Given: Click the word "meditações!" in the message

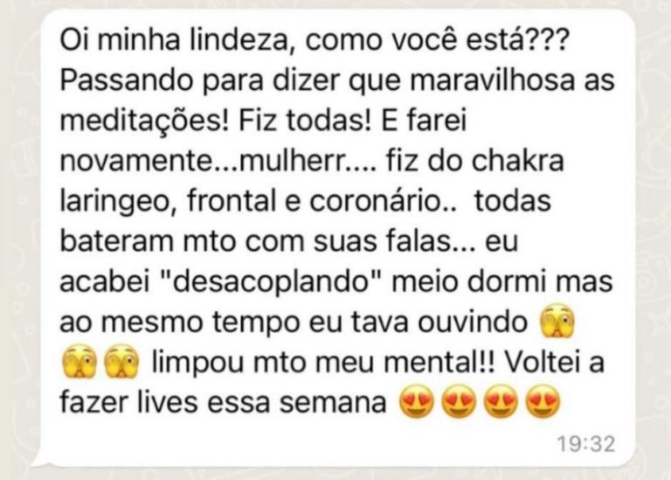Looking at the screenshot, I should pyautogui.click(x=145, y=121).
